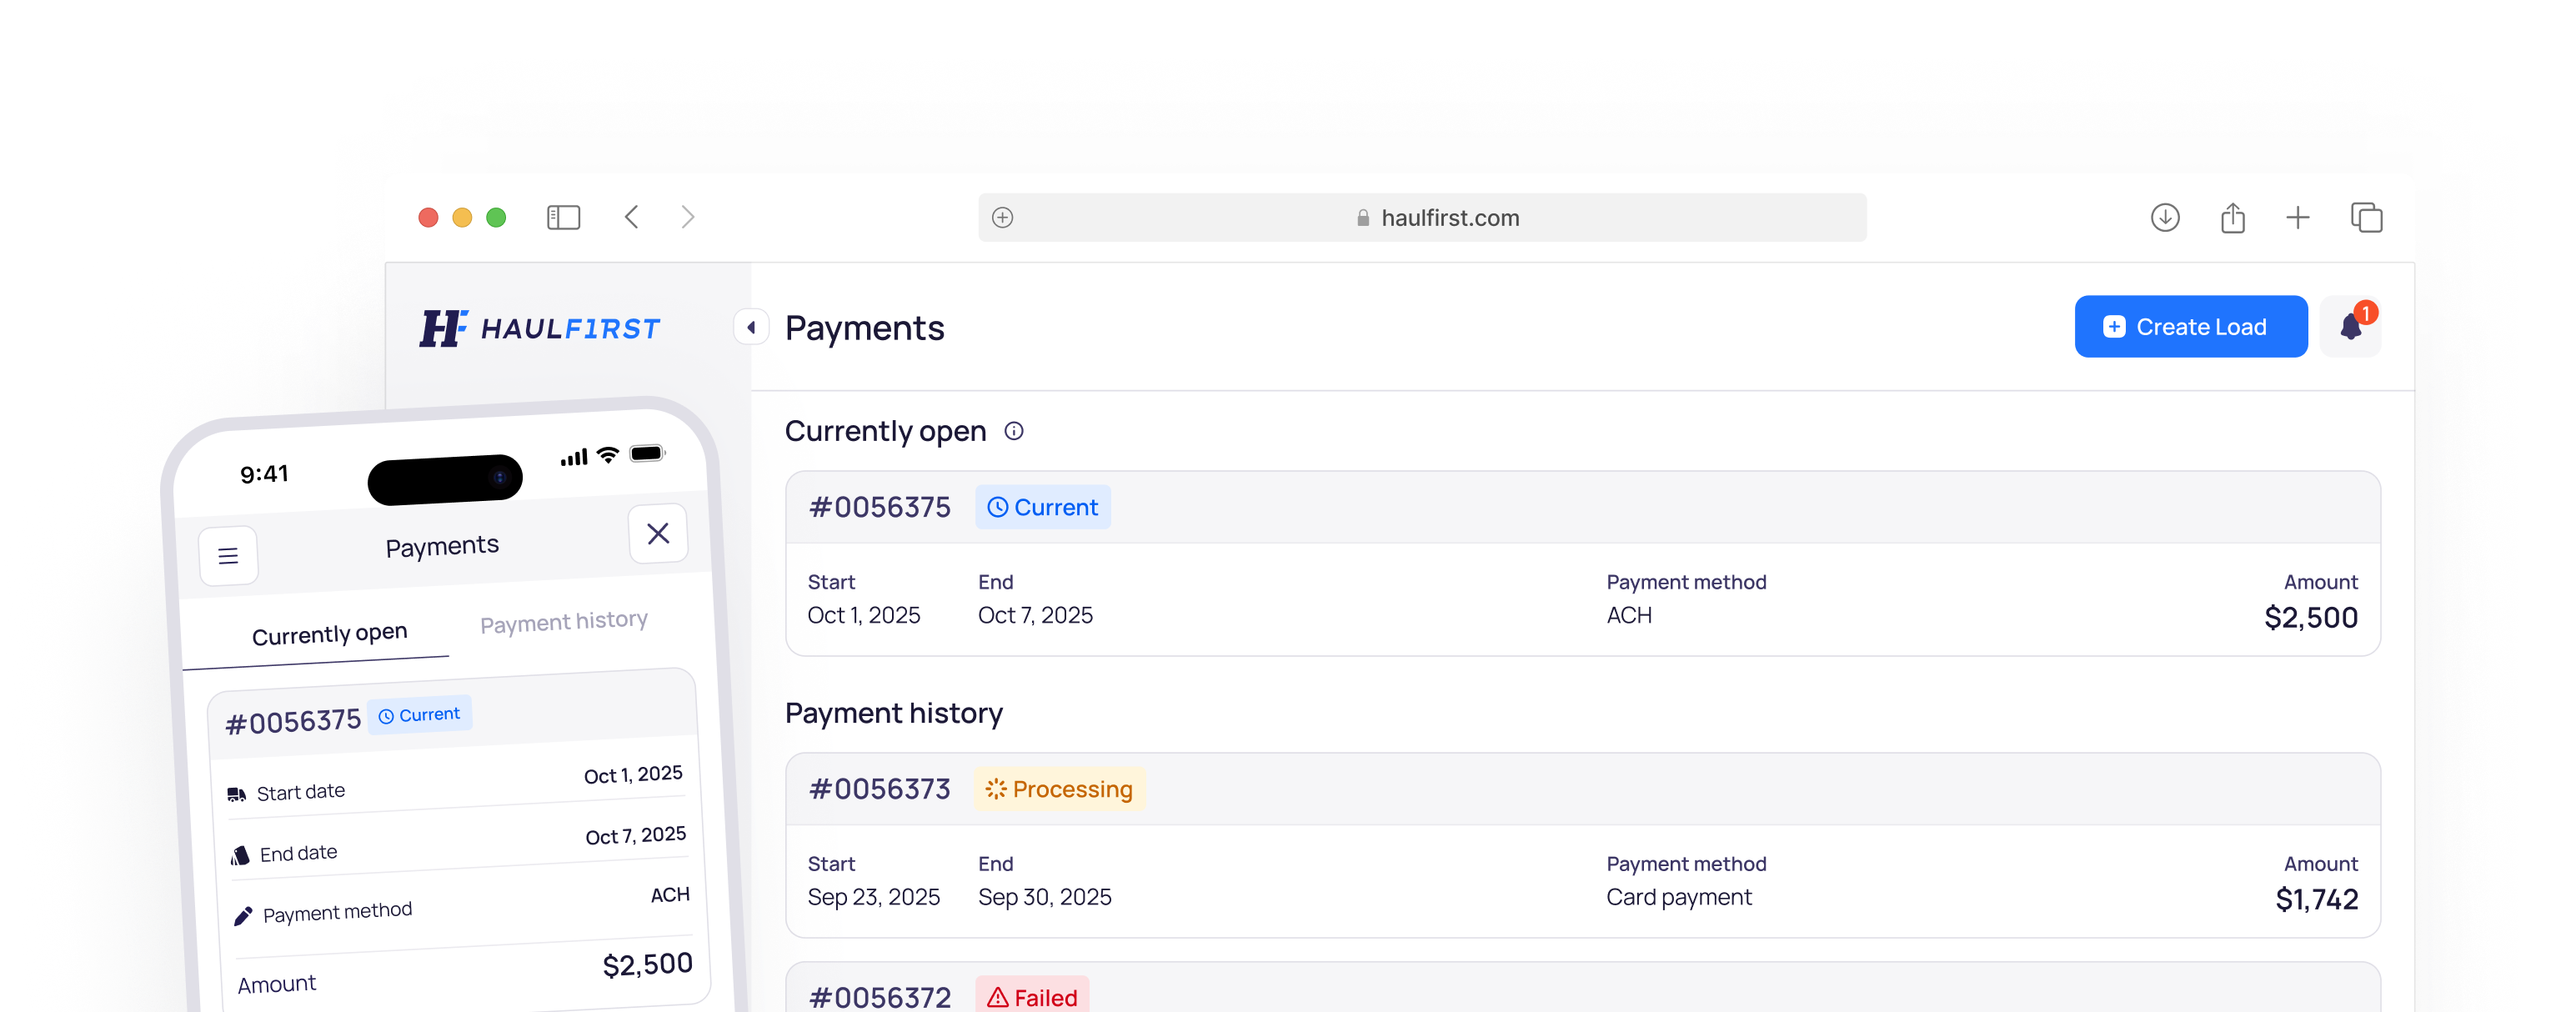2576x1012 pixels.
Task: Open the browser downloads icon
Action: [x=2164, y=217]
